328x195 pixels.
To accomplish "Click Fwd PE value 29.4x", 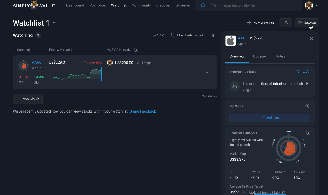I will point(255,177).
